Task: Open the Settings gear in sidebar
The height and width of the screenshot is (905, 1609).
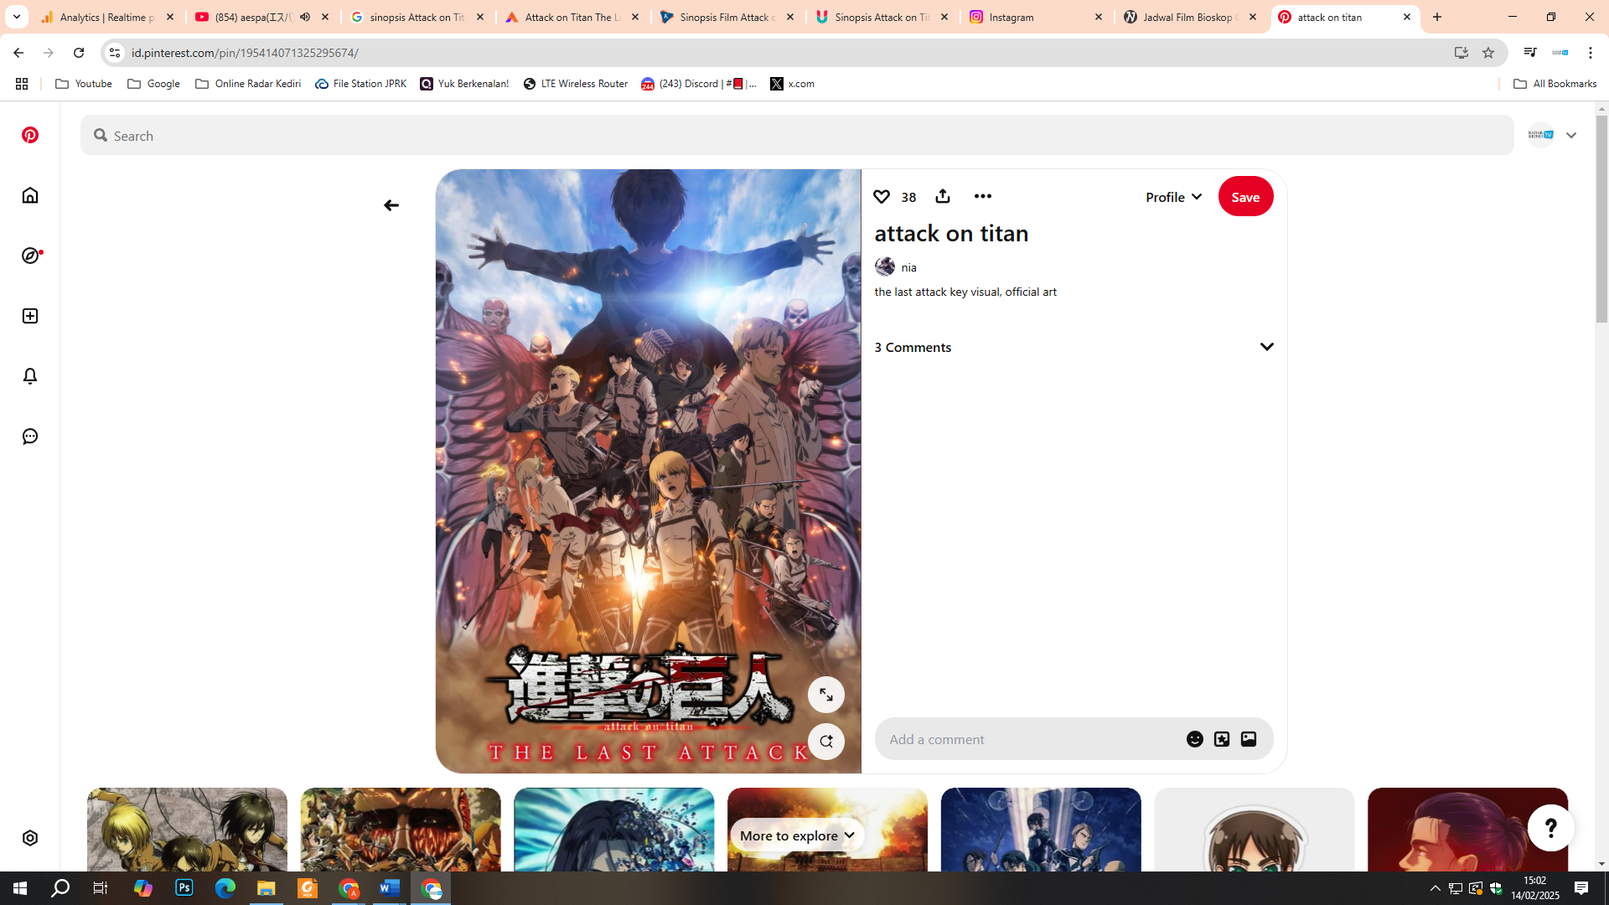Action: [30, 838]
